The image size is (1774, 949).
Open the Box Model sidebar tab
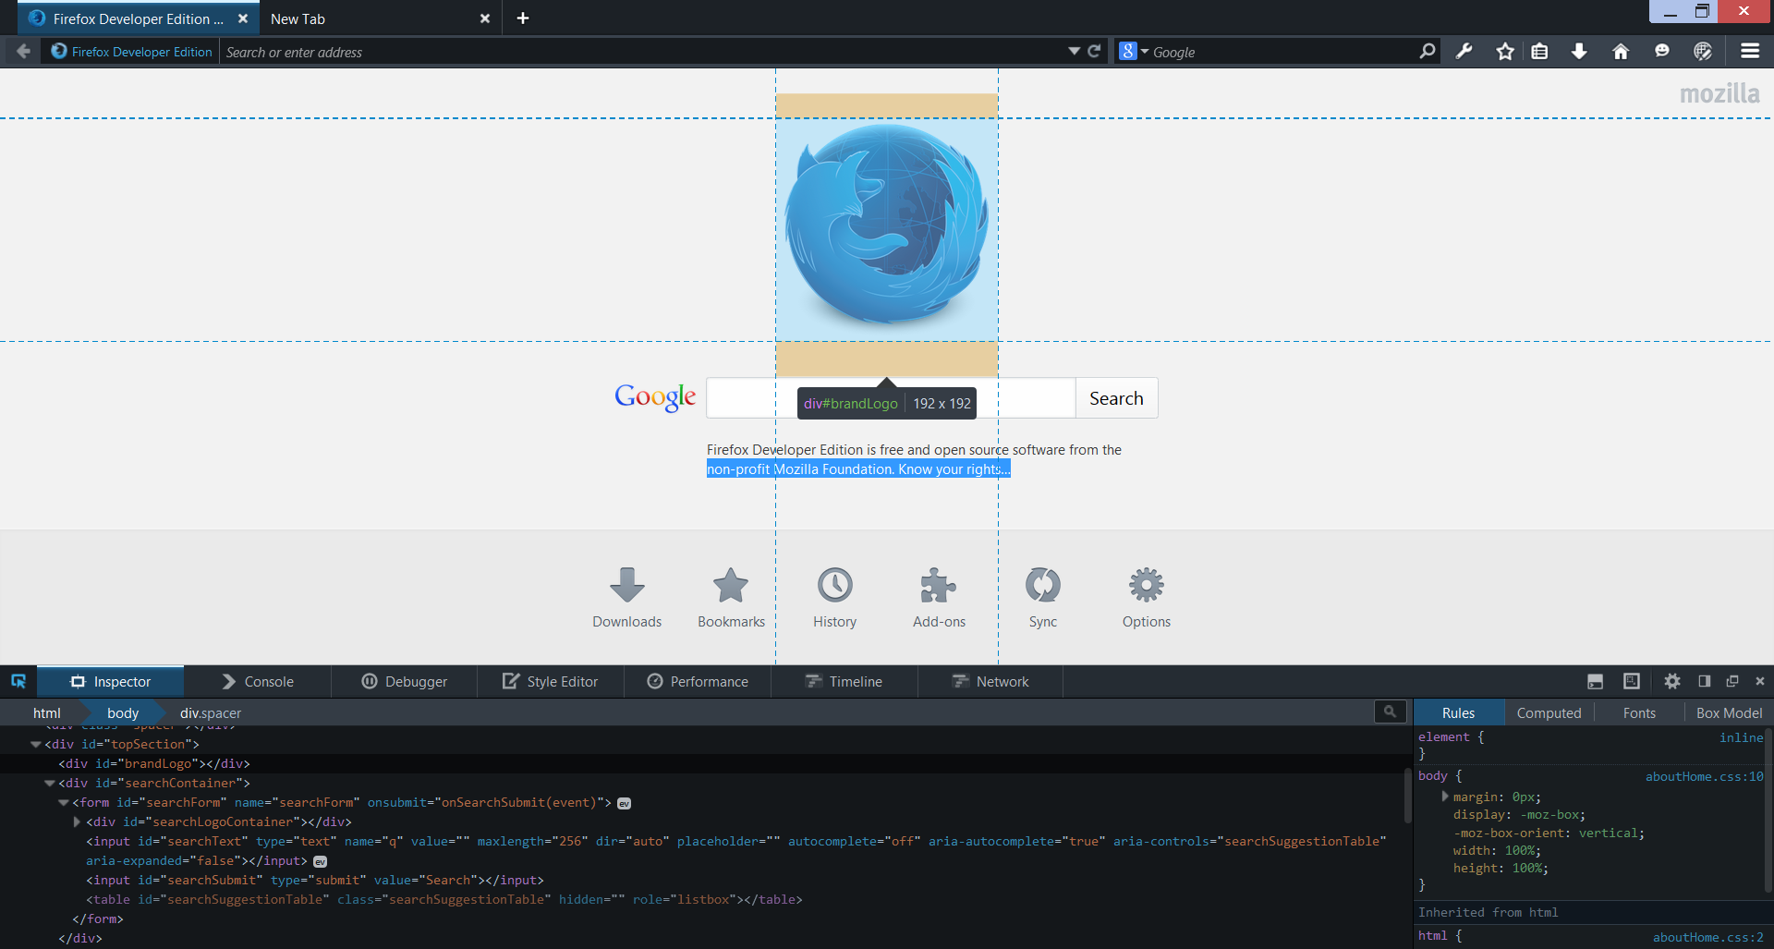[1729, 713]
